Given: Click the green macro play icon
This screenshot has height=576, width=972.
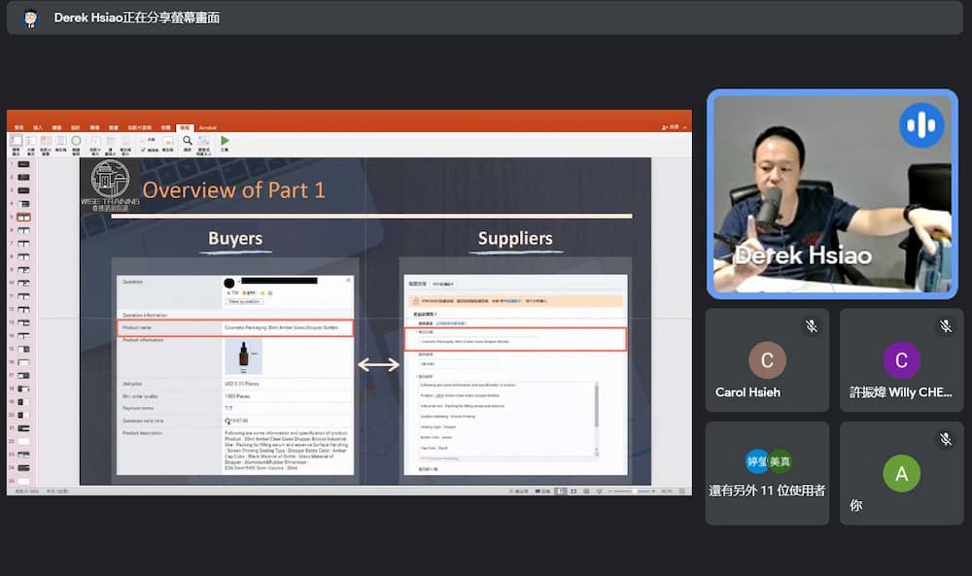Looking at the screenshot, I should pos(225,141).
